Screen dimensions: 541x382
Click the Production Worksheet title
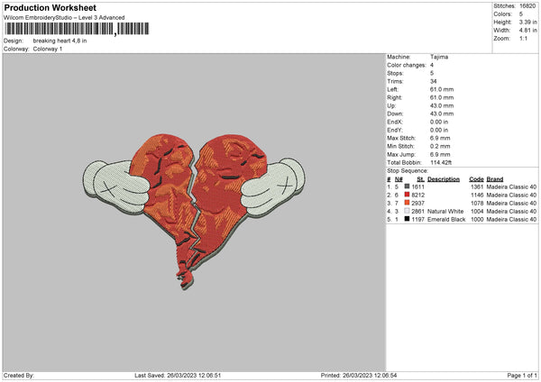pos(50,7)
